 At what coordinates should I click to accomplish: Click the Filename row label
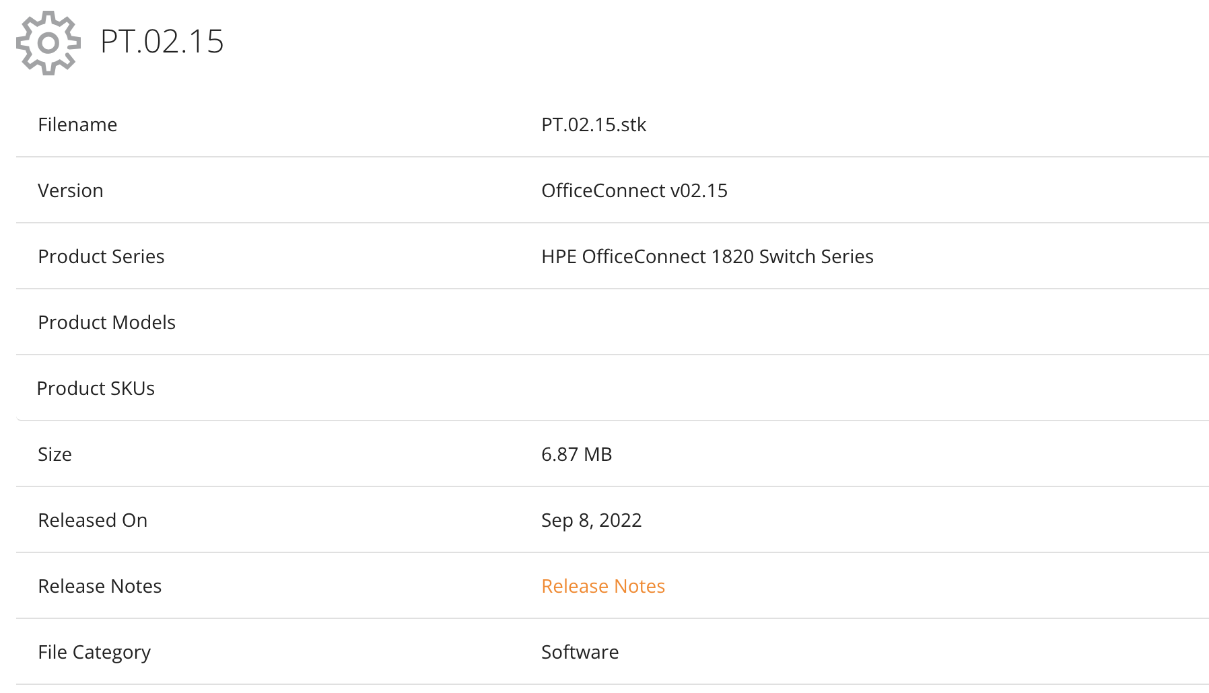[x=77, y=124]
